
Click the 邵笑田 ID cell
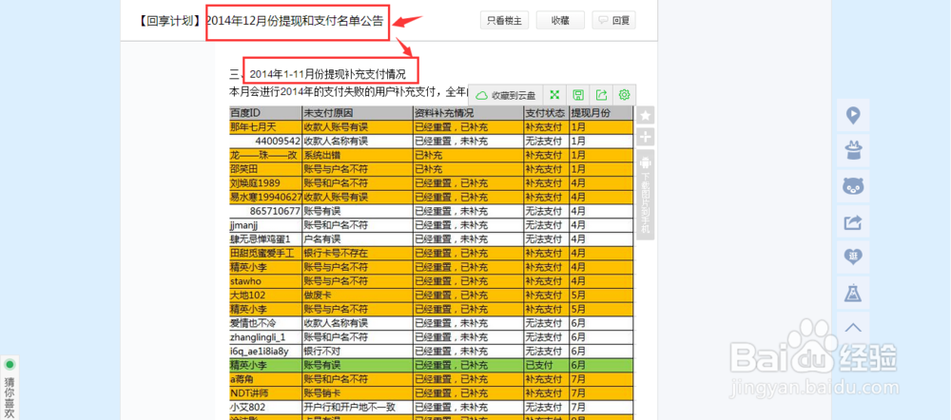tap(265, 169)
